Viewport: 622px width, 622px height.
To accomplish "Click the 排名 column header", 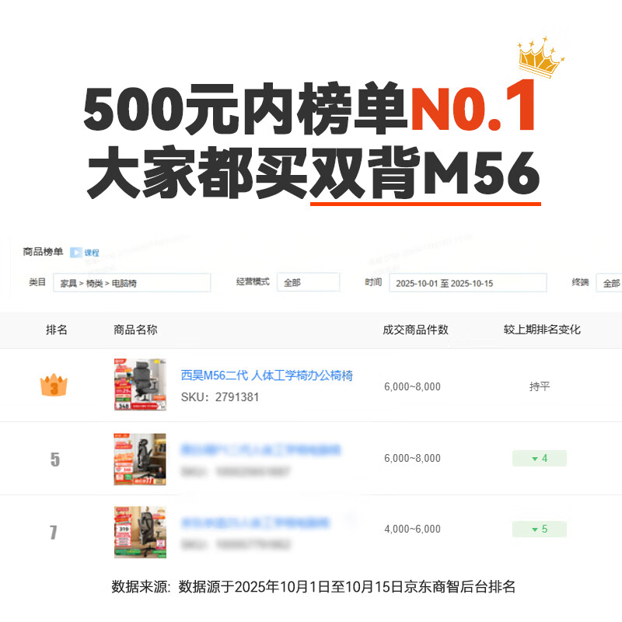I will pos(56,330).
